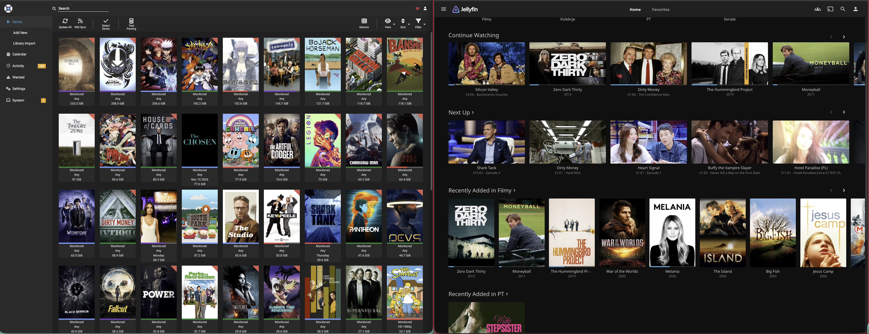Open Test Parsing tool
The image size is (869, 334).
(x=131, y=23)
